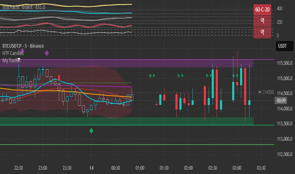Click the '5: 9' label near 02:00
The width and height of the screenshot is (295, 174).
tap(180, 76)
